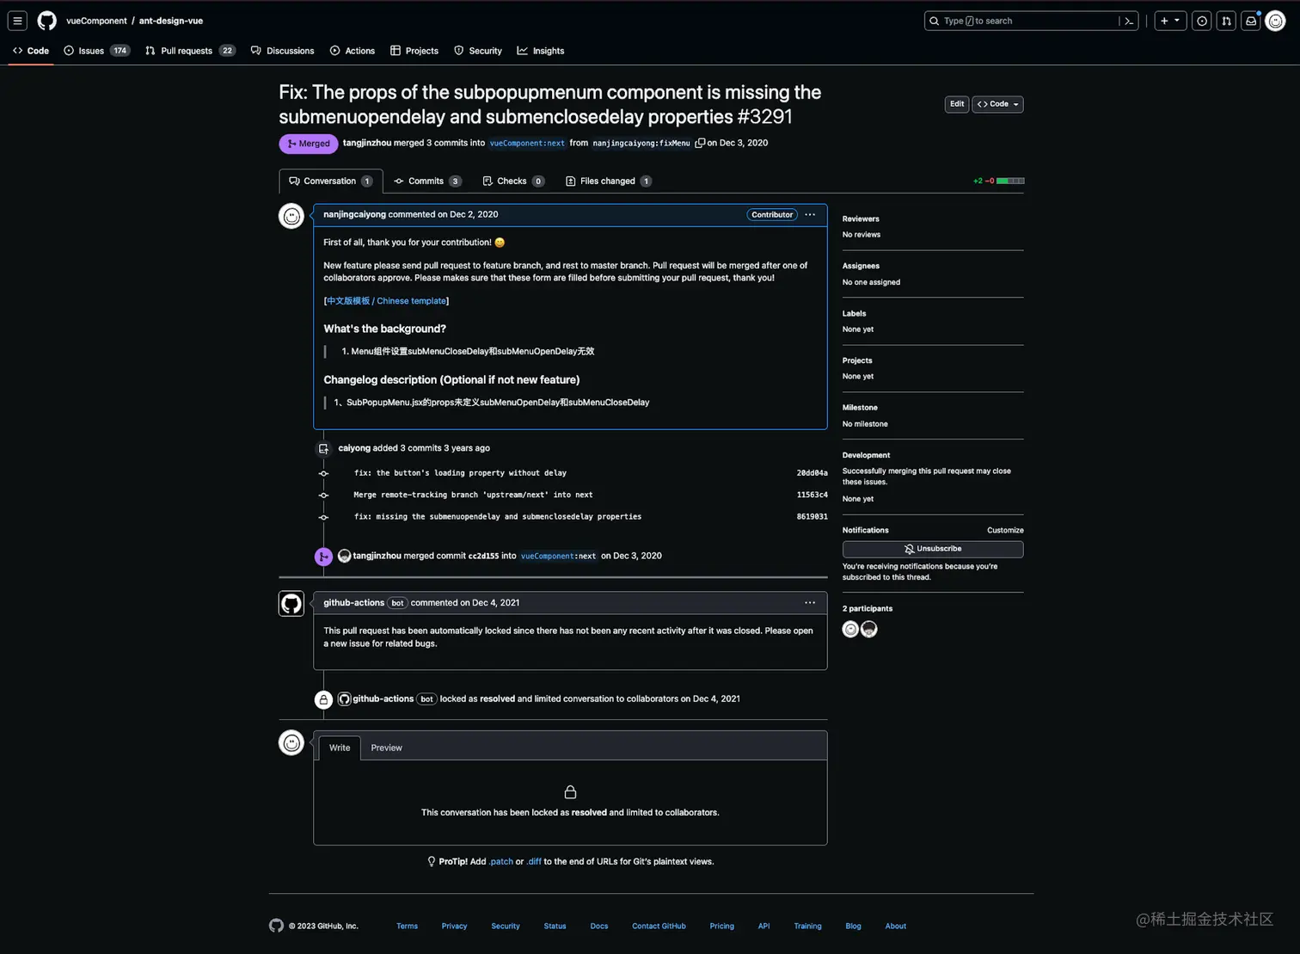The height and width of the screenshot is (954, 1300).
Task: Open footer Docs link
Action: click(599, 926)
